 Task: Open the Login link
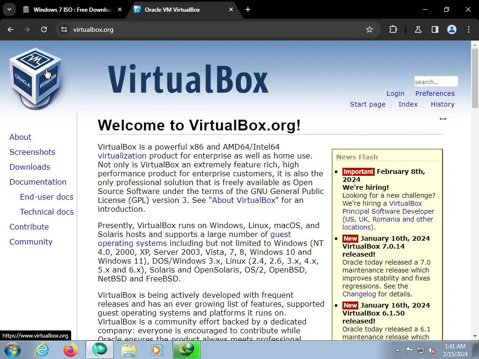pyautogui.click(x=395, y=93)
